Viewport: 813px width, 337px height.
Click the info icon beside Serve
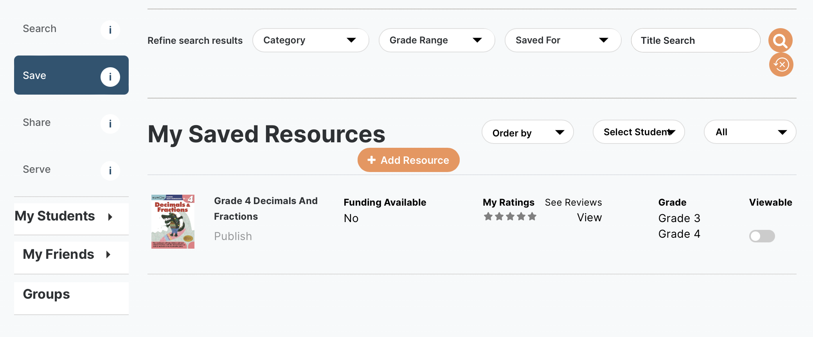[x=110, y=171]
